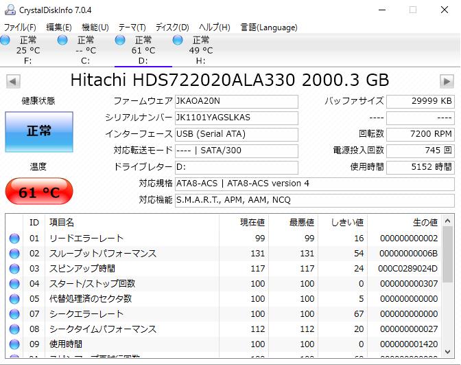461x365 pixels.
Task: Minimize the CrystalDiskInfo window
Action: pyautogui.click(x=382, y=10)
